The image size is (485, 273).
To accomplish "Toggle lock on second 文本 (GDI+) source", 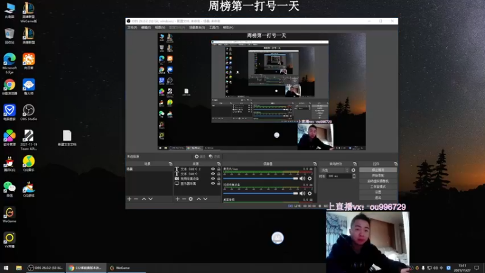I will pos(219,174).
